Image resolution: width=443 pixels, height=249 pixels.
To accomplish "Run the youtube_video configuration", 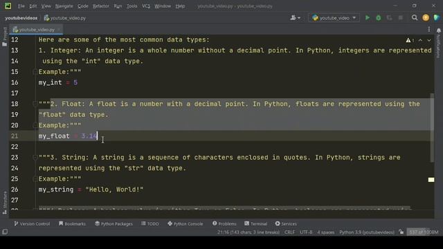I will [368, 18].
